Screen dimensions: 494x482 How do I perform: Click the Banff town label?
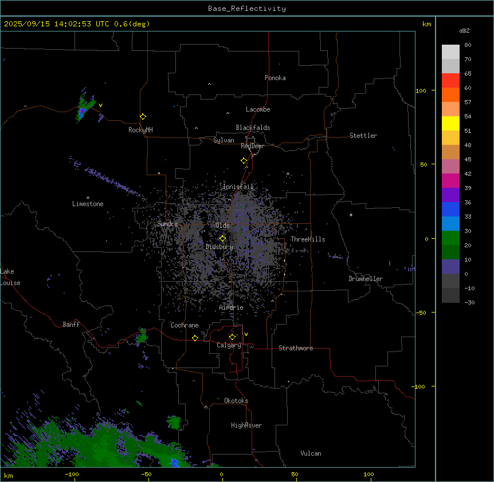click(71, 325)
